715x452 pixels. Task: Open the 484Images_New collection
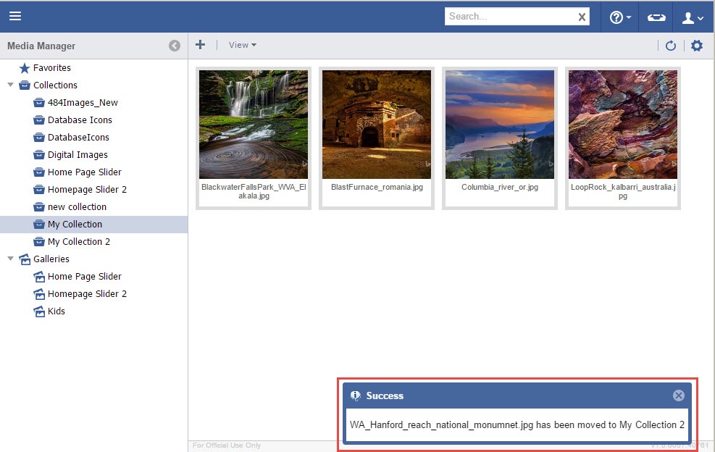coord(83,102)
